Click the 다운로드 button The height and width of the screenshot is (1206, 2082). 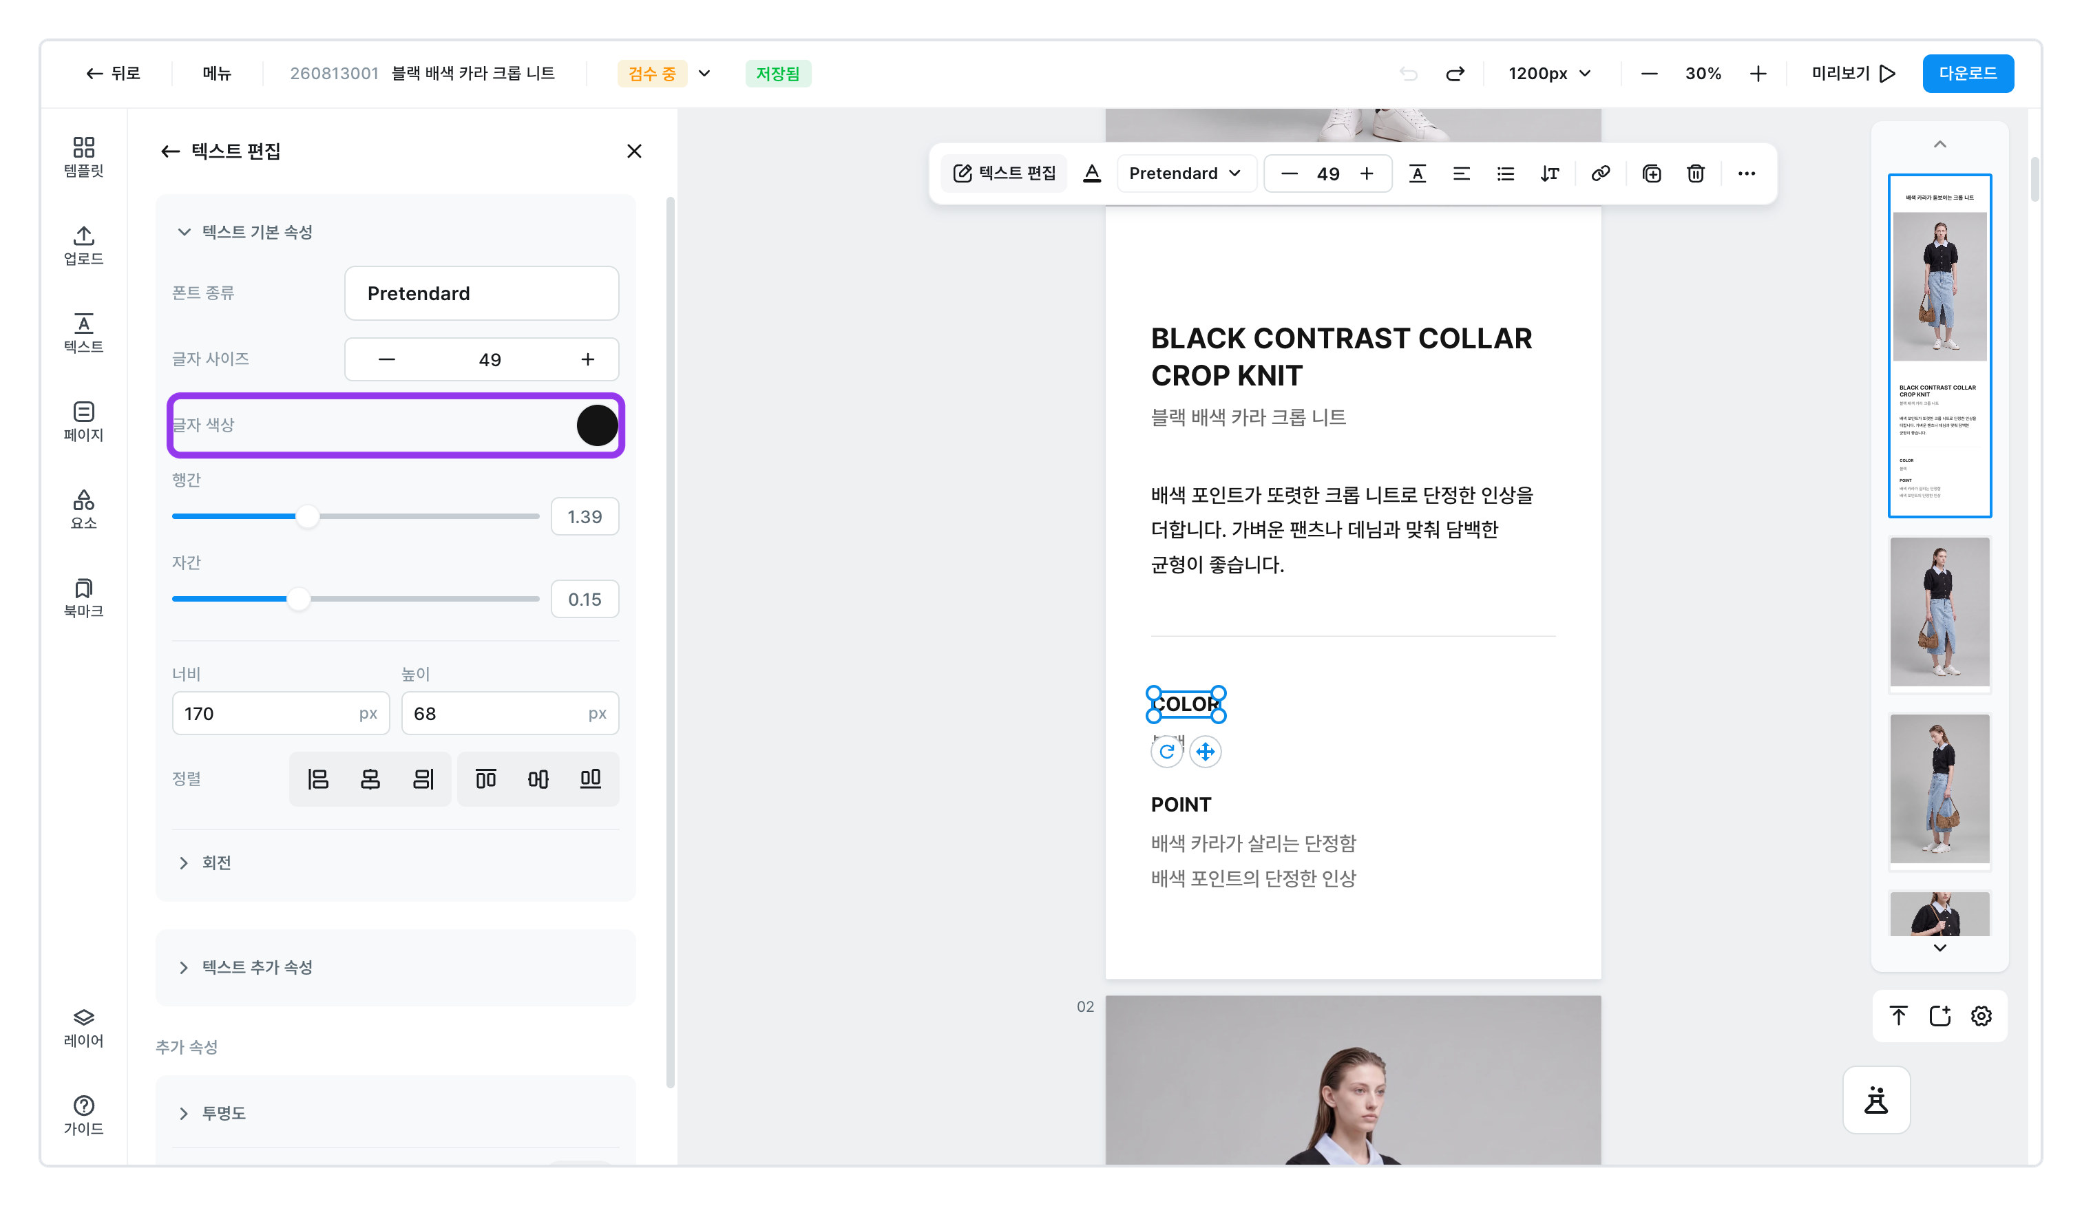(x=1967, y=74)
